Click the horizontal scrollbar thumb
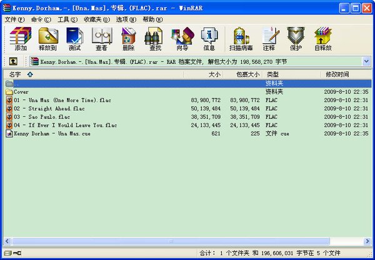The width and height of the screenshot is (375, 260). tap(171, 241)
